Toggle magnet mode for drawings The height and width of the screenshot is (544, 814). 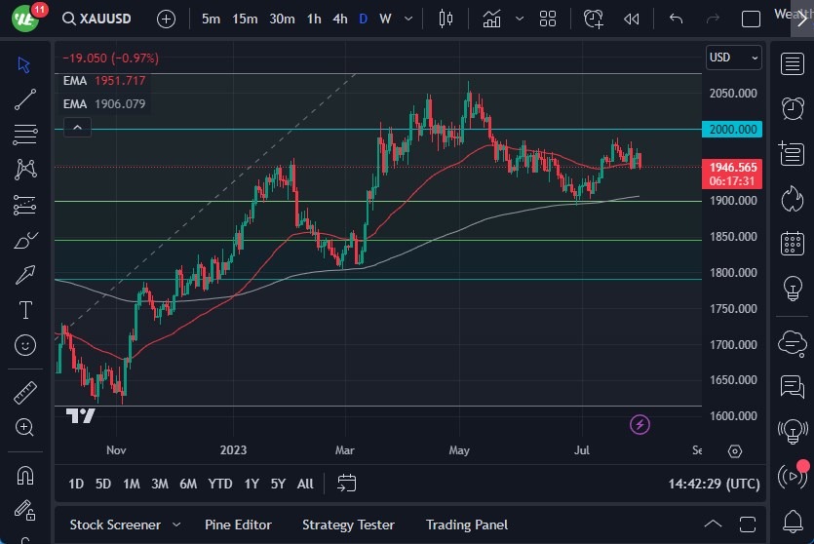click(25, 476)
